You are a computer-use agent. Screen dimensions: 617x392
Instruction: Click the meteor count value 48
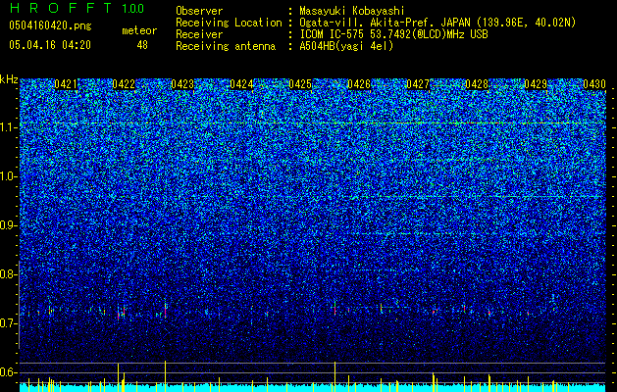click(142, 45)
